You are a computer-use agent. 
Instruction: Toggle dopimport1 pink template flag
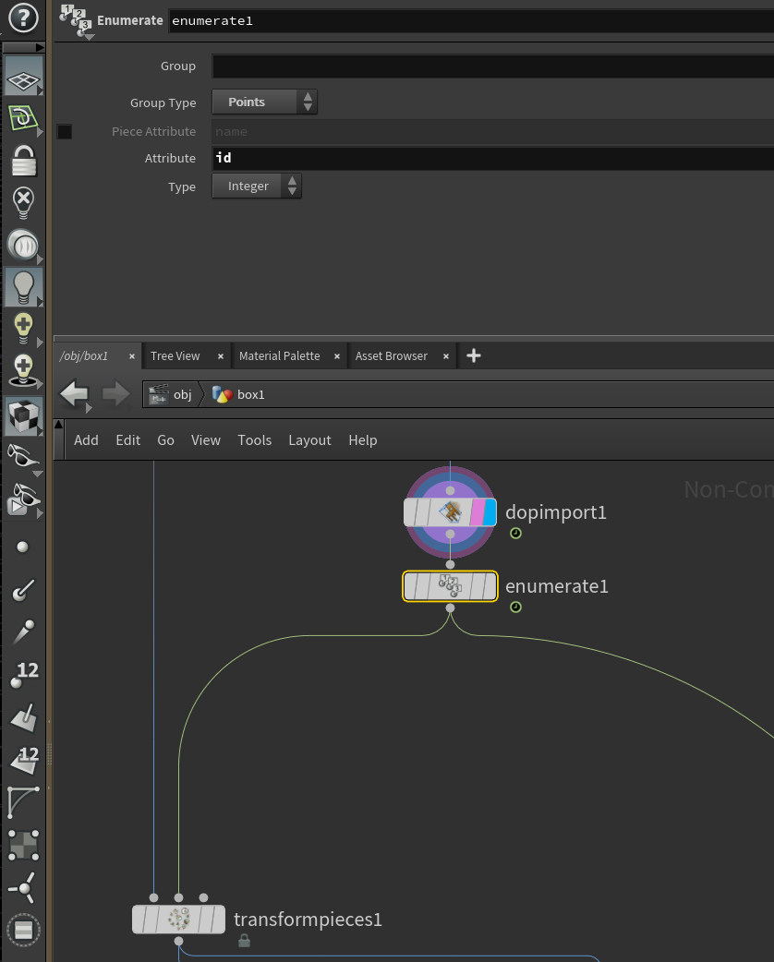tap(477, 512)
